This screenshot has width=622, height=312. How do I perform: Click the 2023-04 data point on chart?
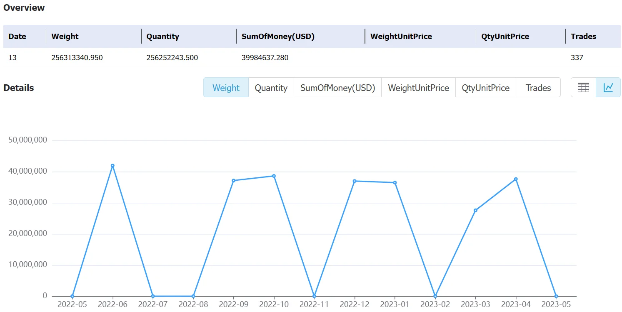[x=516, y=179]
